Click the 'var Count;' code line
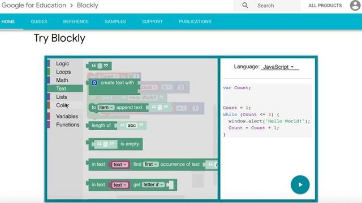Viewport: 362px width, 203px height. point(236,88)
